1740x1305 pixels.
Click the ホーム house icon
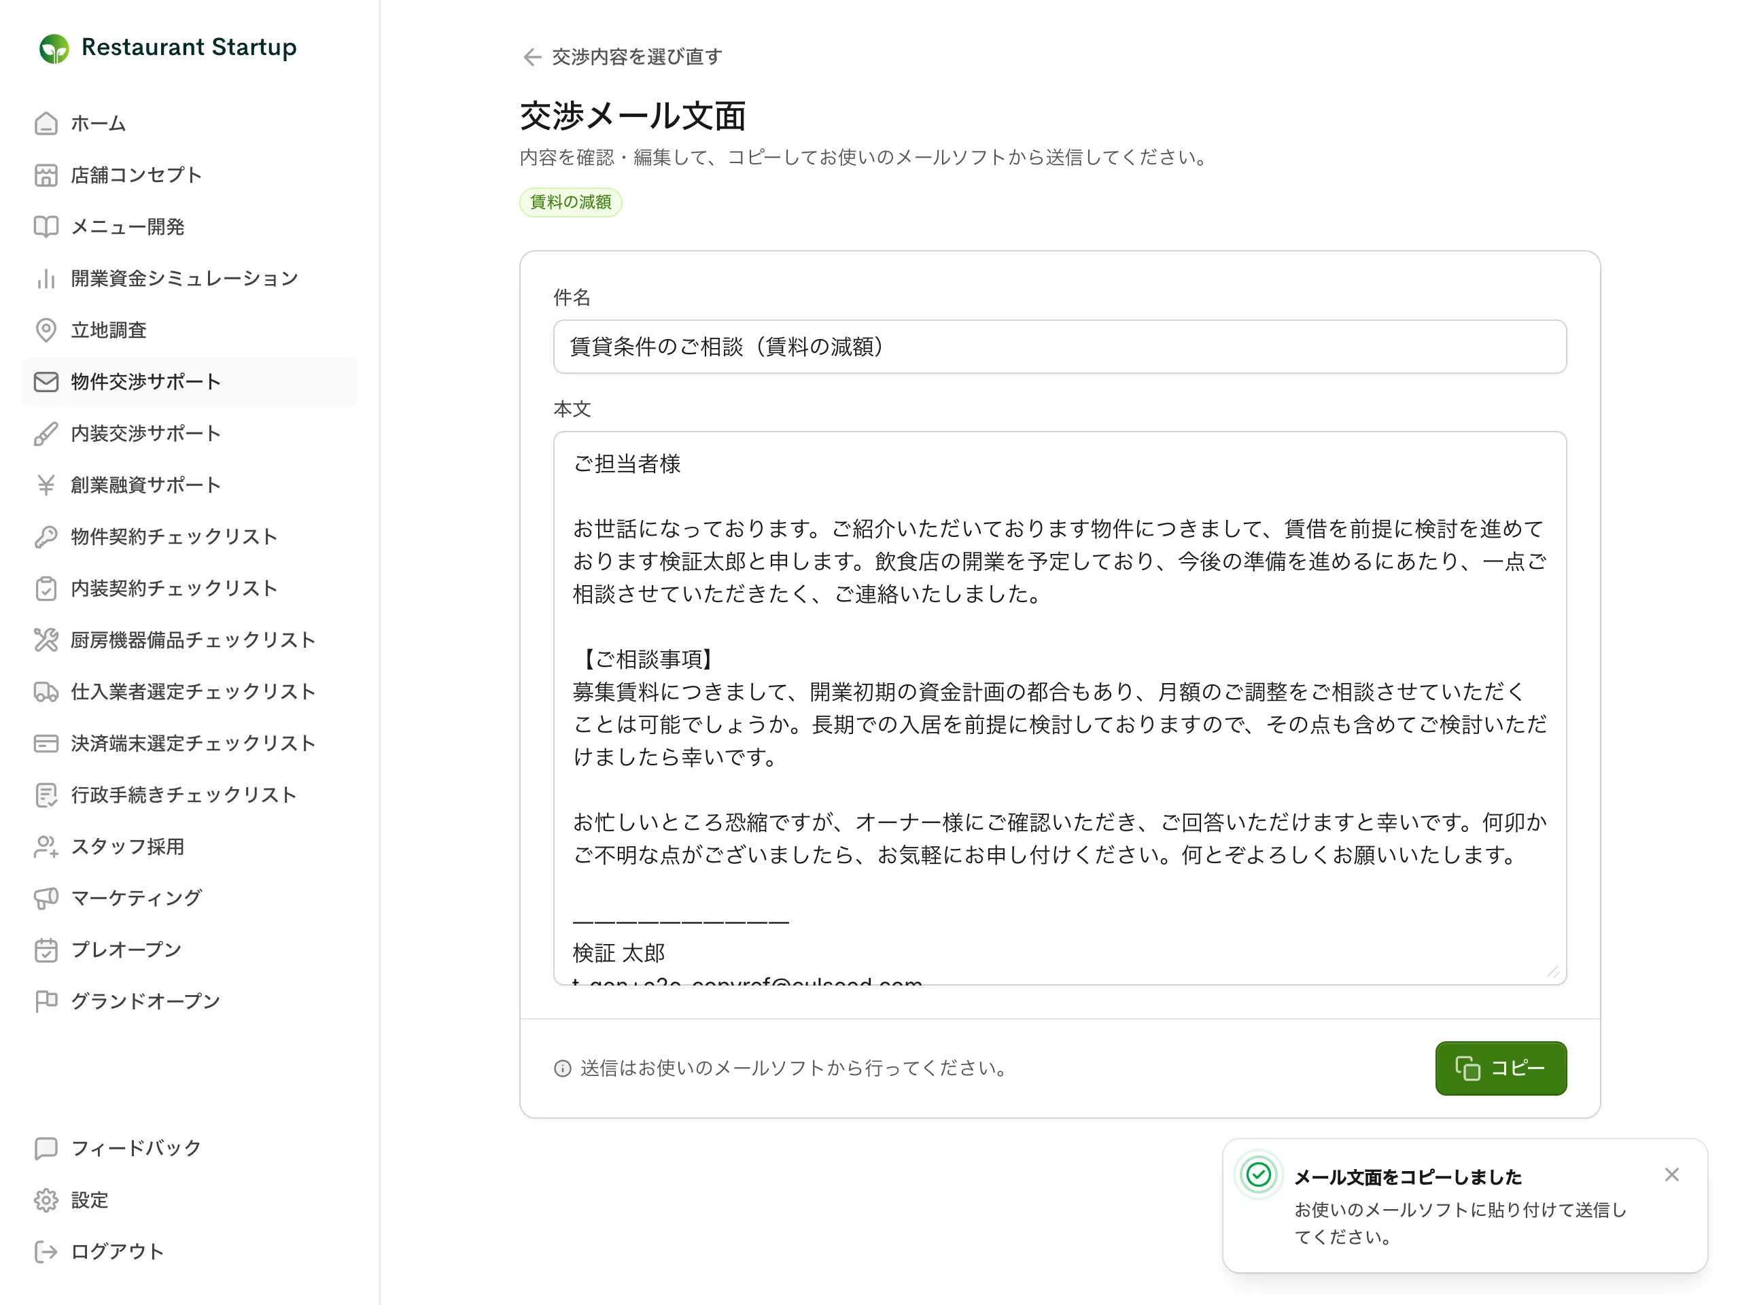[46, 124]
